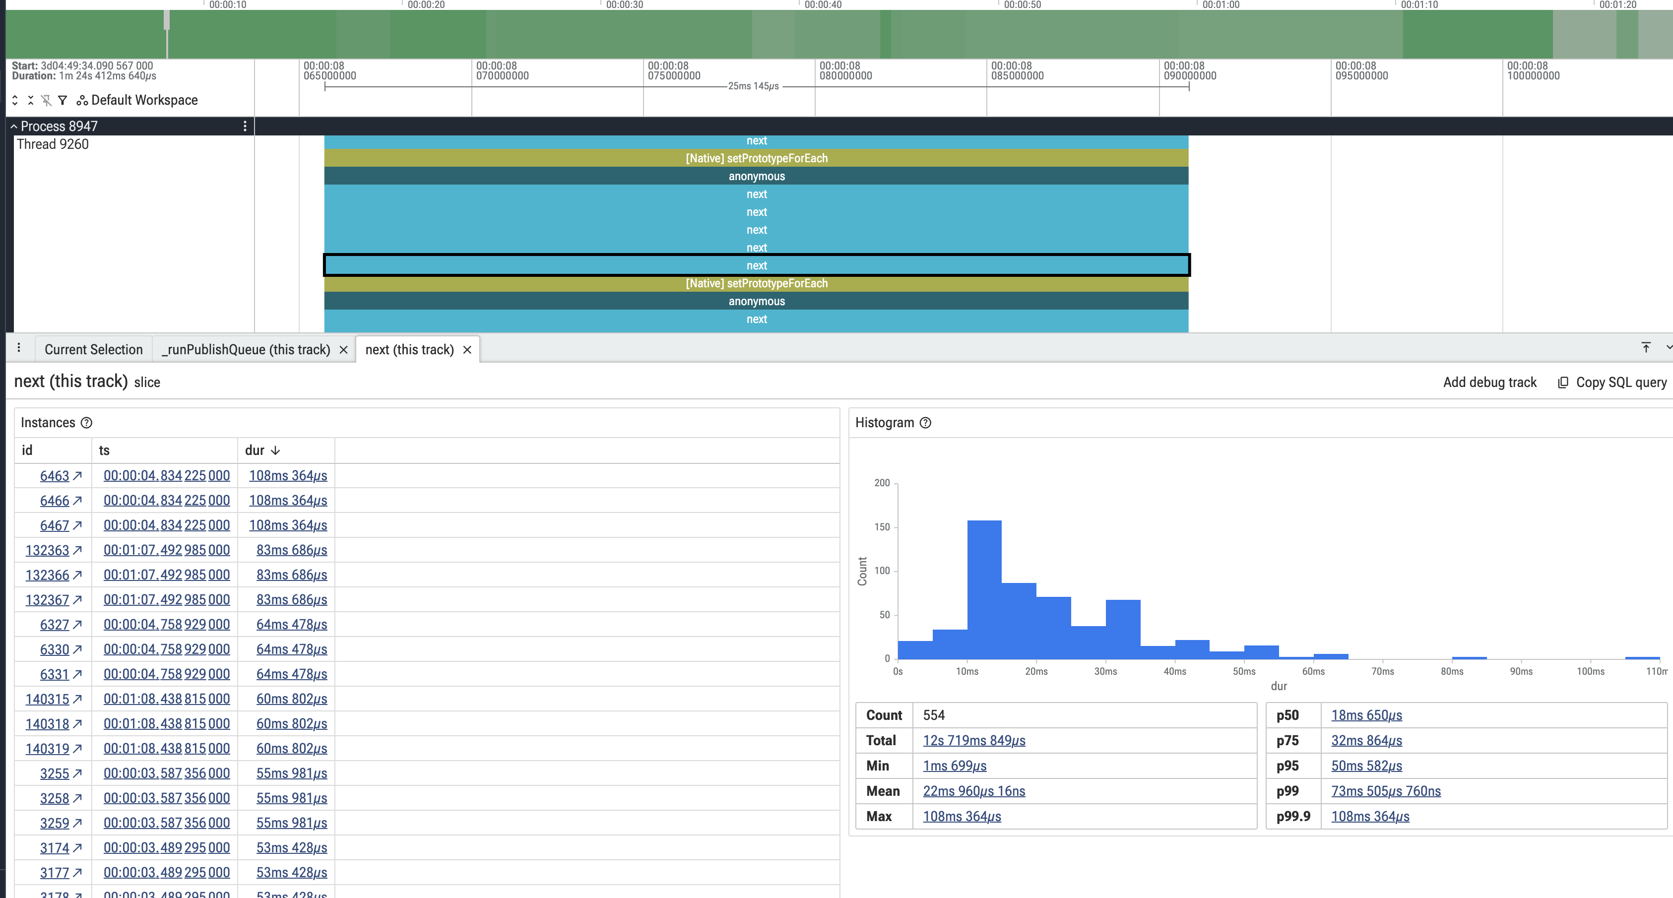Open the details panel three-dot menu
Screen dimensions: 1673x898
19,348
